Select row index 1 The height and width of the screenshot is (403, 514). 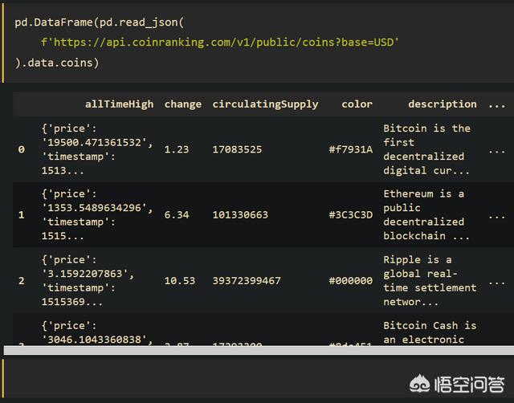point(22,215)
